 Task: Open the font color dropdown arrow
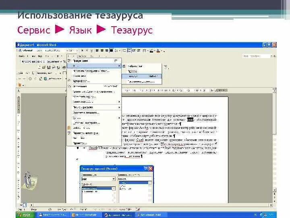pyautogui.click(x=162, y=50)
